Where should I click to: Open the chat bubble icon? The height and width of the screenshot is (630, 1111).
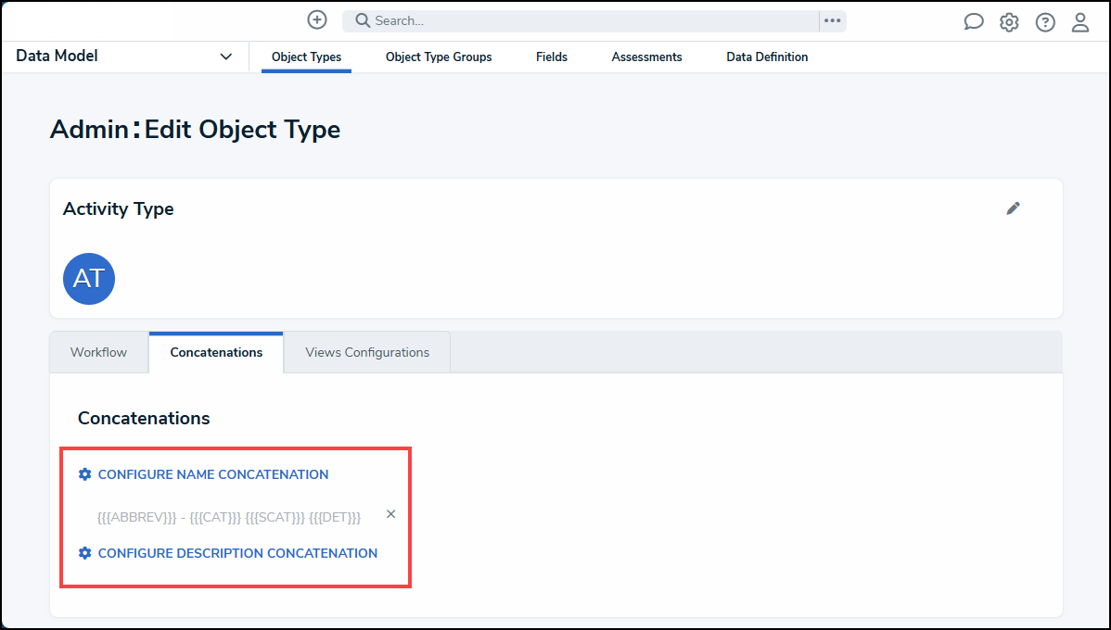point(973,23)
